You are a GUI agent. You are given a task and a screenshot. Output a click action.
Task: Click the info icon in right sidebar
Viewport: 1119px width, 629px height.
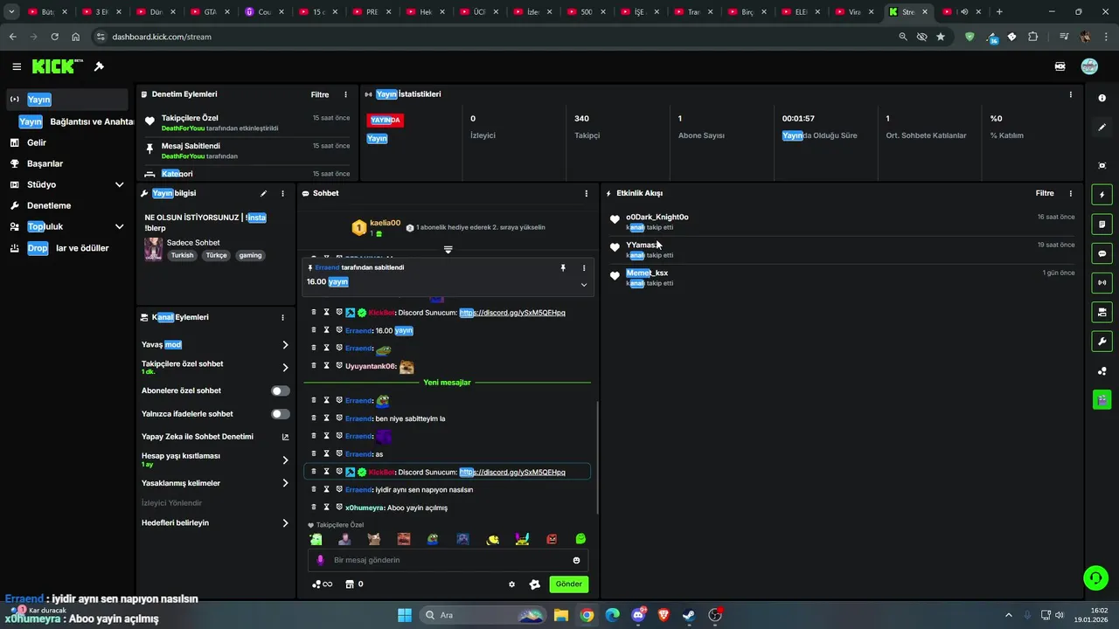coord(1102,98)
